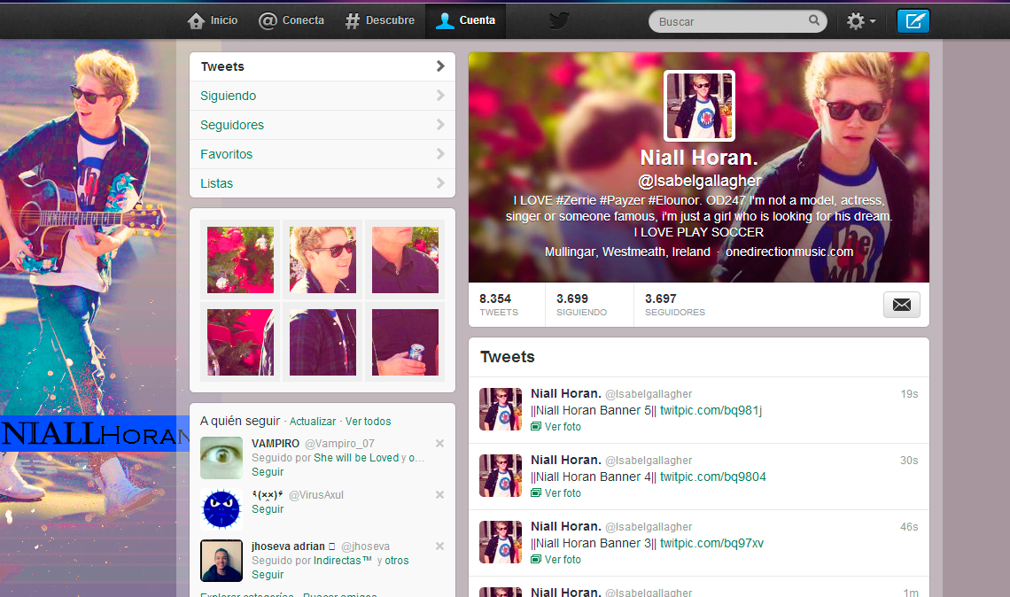Image resolution: width=1010 pixels, height=597 pixels.
Task: Open the Favoritos list
Action: (x=322, y=154)
